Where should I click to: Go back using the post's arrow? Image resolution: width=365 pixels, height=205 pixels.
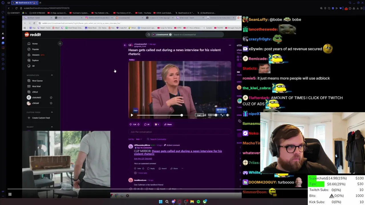125,45
